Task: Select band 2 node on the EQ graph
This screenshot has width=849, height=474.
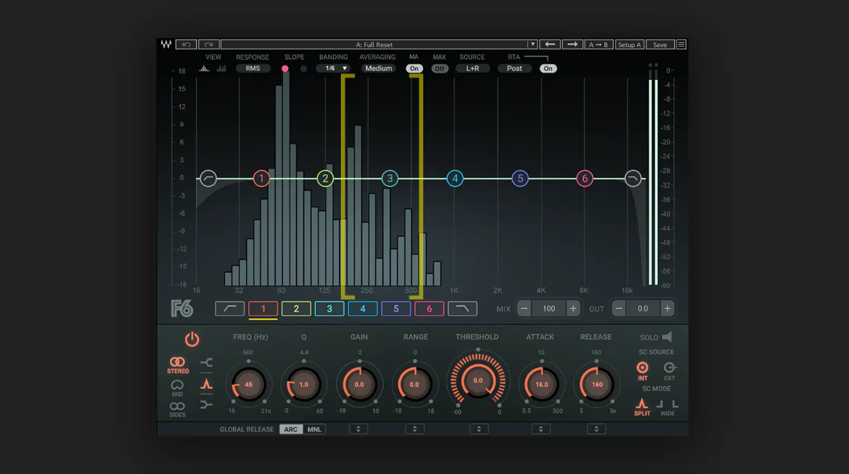Action: (x=325, y=179)
